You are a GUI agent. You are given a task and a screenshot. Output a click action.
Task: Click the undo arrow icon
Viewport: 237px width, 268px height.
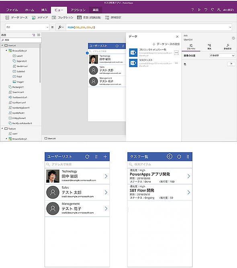(206, 10)
